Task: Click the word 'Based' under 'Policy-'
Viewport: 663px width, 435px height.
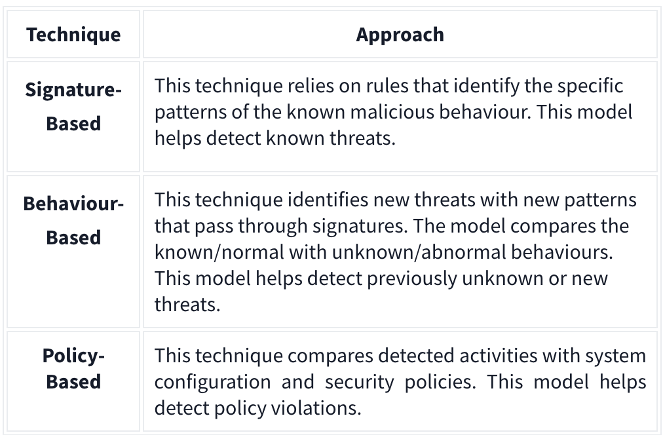Action: tap(73, 381)
